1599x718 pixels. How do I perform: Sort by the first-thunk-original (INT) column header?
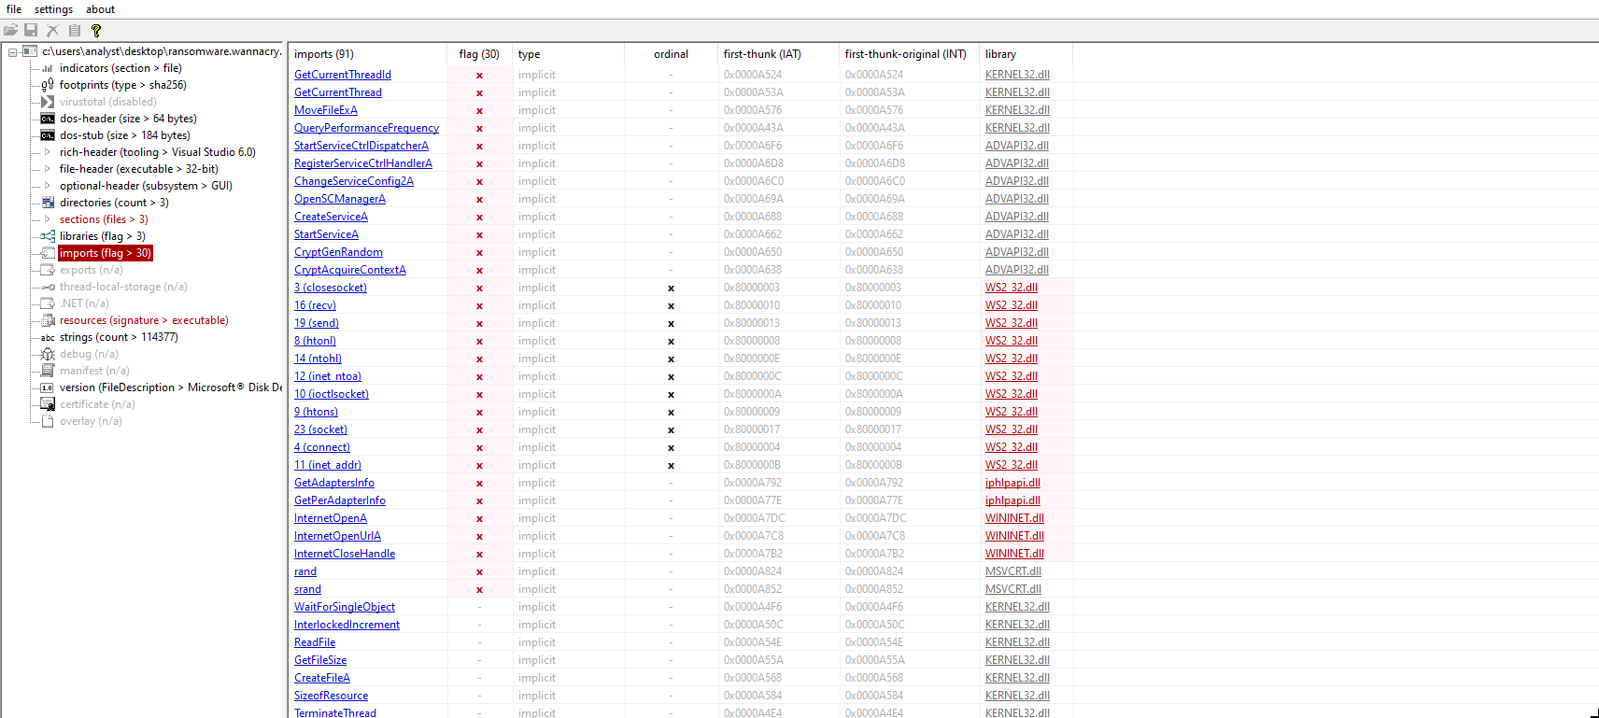[909, 54]
